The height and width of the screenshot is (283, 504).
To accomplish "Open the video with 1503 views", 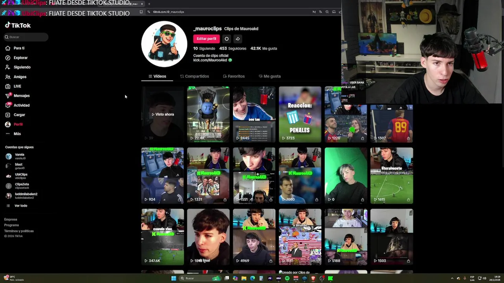I will pos(392,237).
